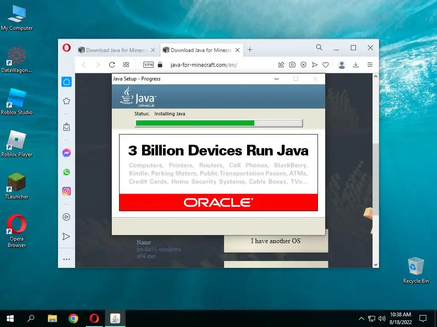Open the sidebar Bookmarks star icon
Screen dimensions: 437x327
point(67,101)
